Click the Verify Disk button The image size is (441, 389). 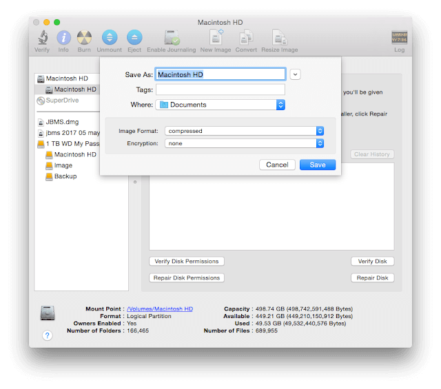click(372, 261)
